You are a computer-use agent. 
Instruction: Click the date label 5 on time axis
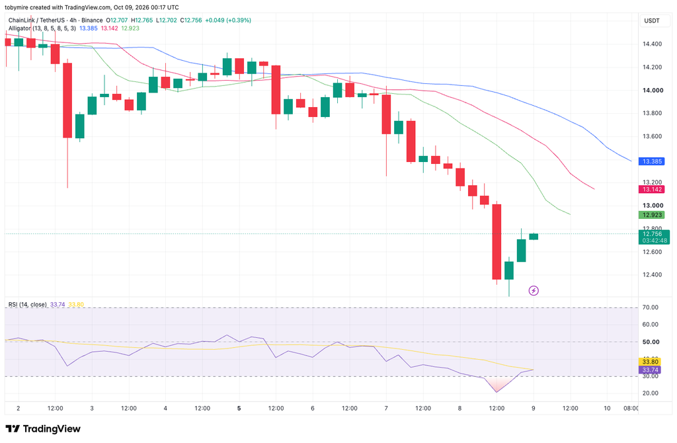pyautogui.click(x=239, y=409)
